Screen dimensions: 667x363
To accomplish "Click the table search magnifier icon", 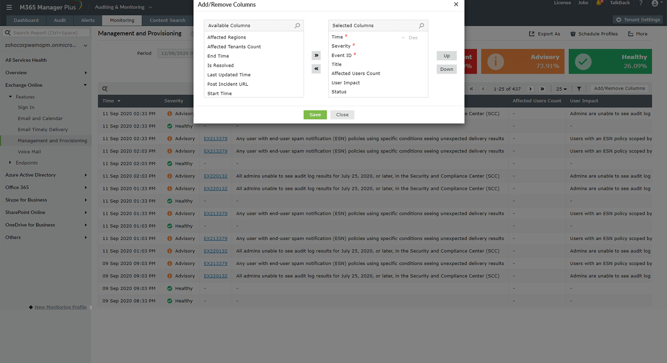I will coord(105,89).
